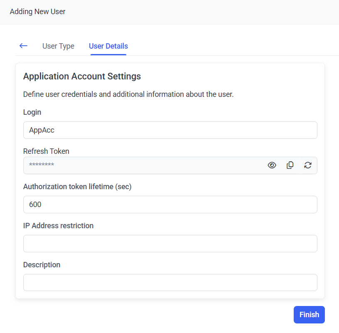Viewport: 339px width, 333px height.
Task: Click the Description label text
Action: pos(42,265)
